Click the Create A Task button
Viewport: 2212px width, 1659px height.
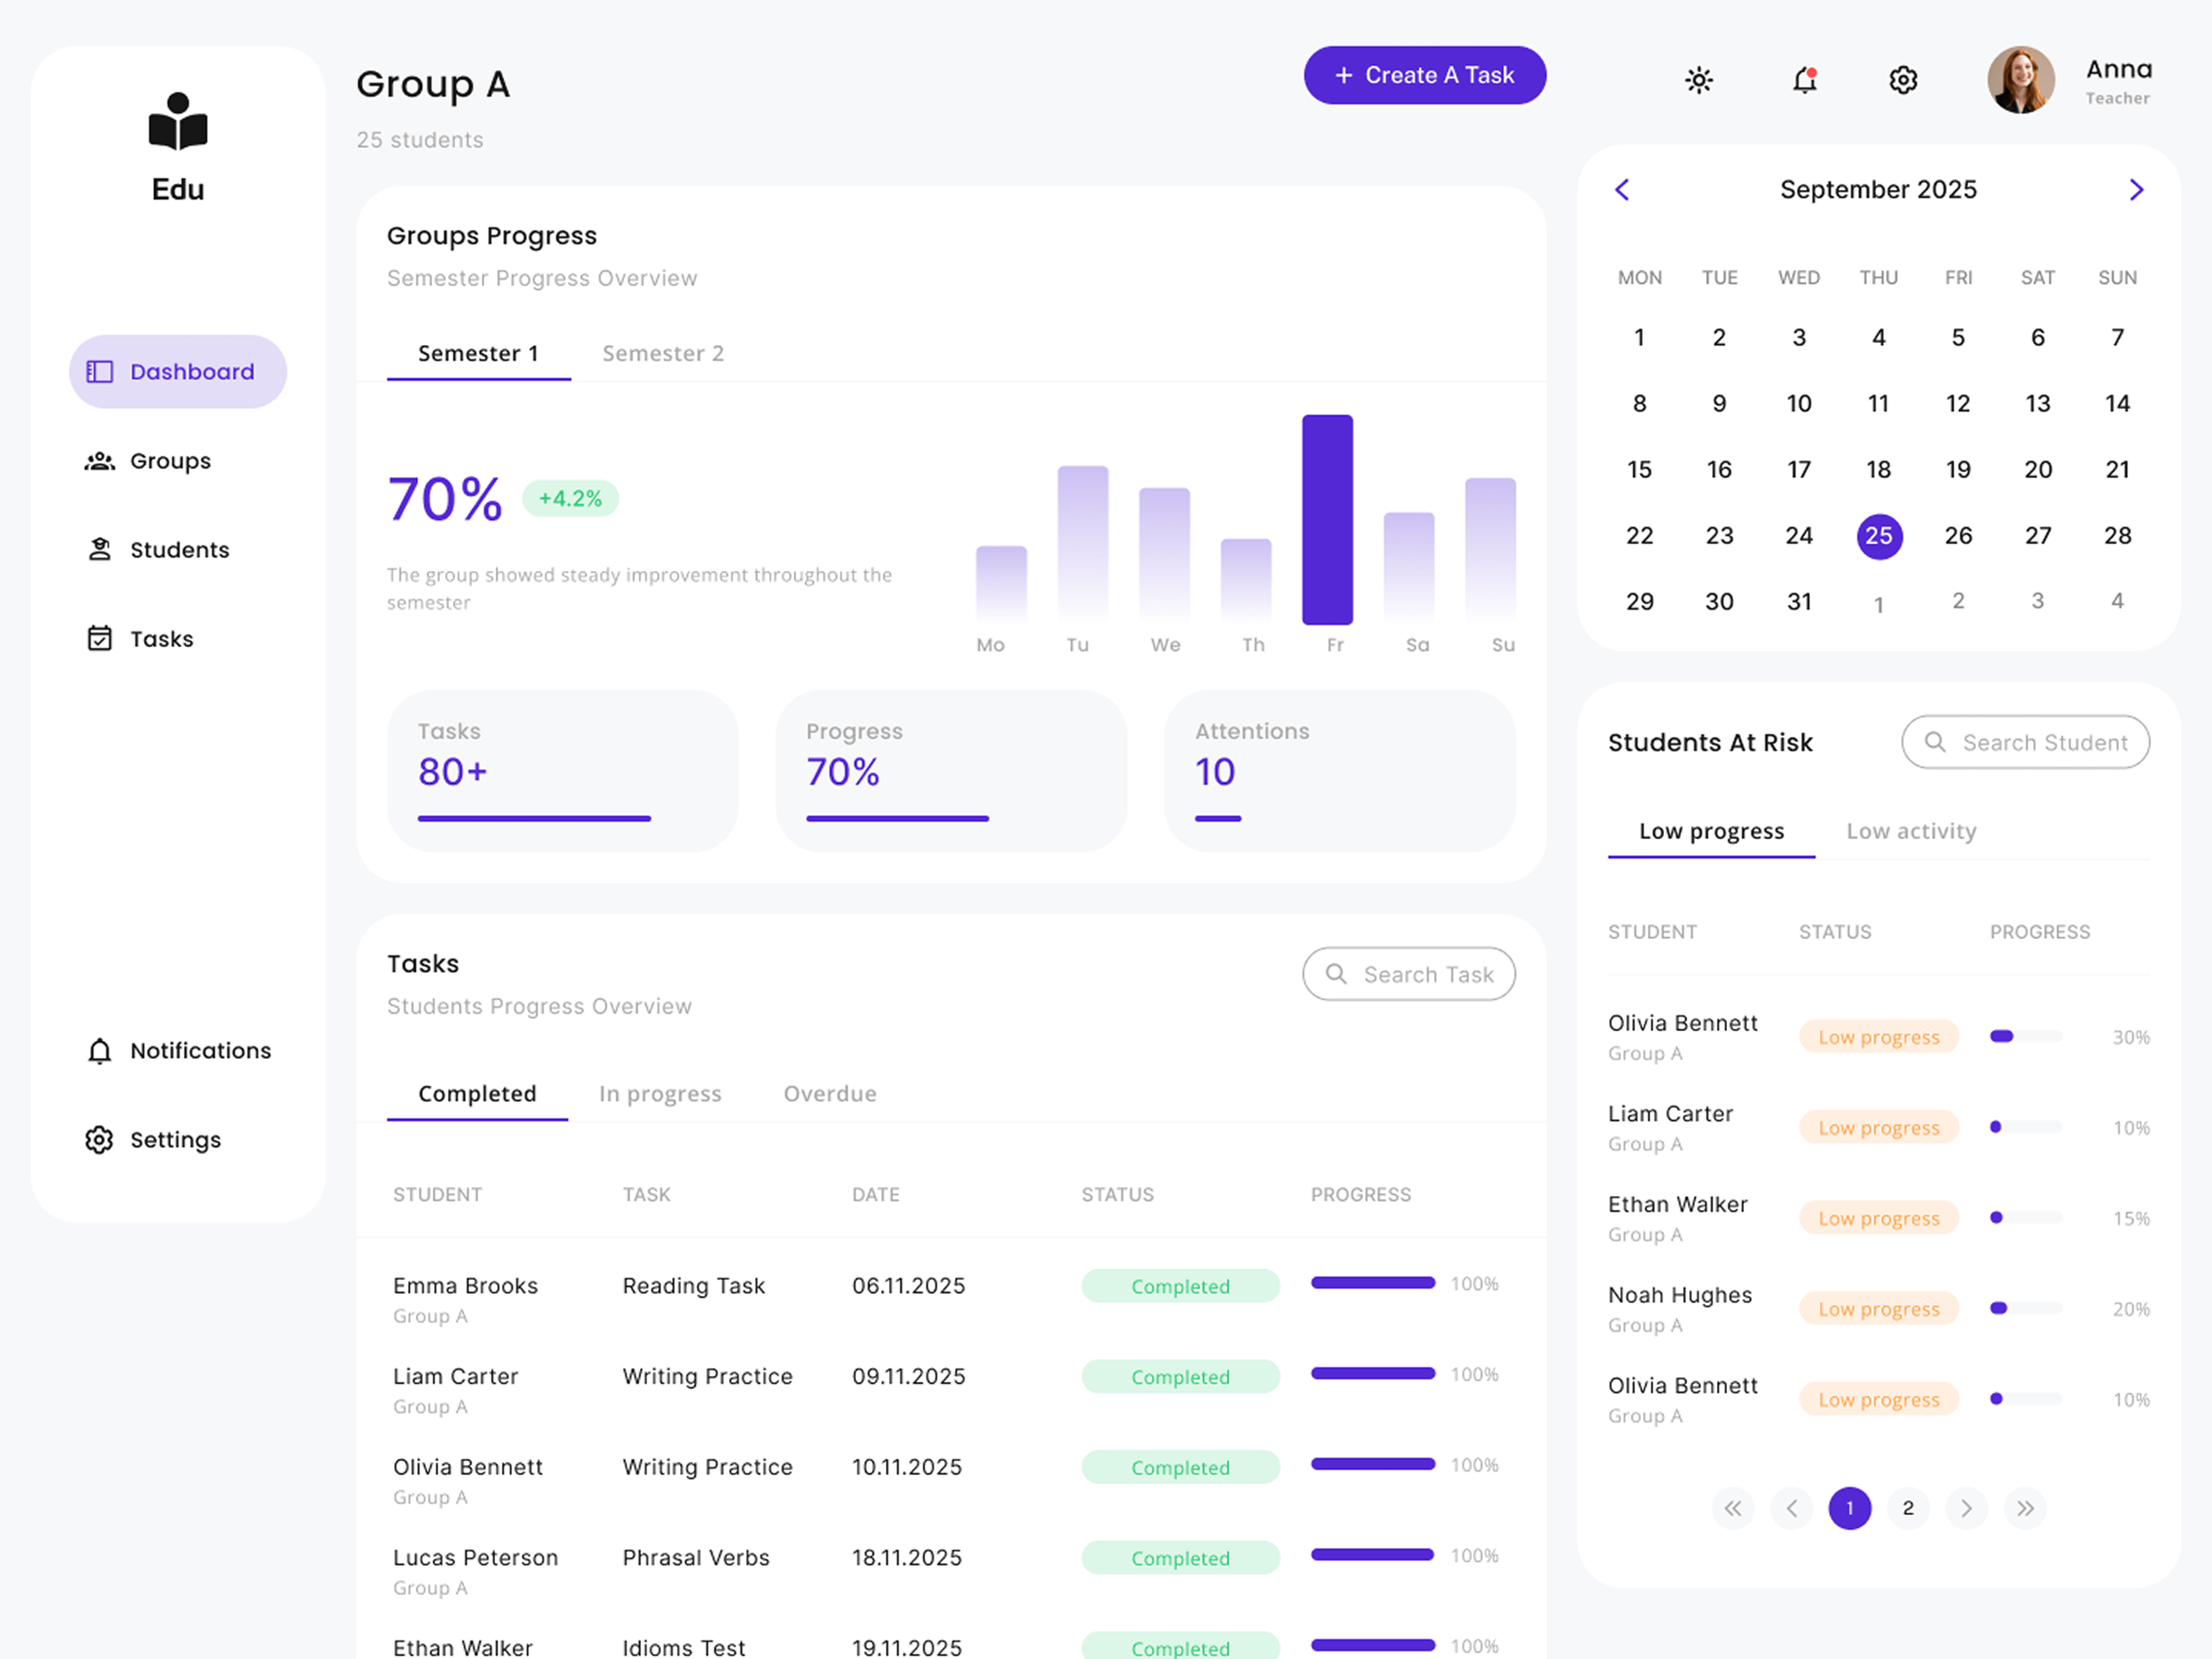point(1424,75)
